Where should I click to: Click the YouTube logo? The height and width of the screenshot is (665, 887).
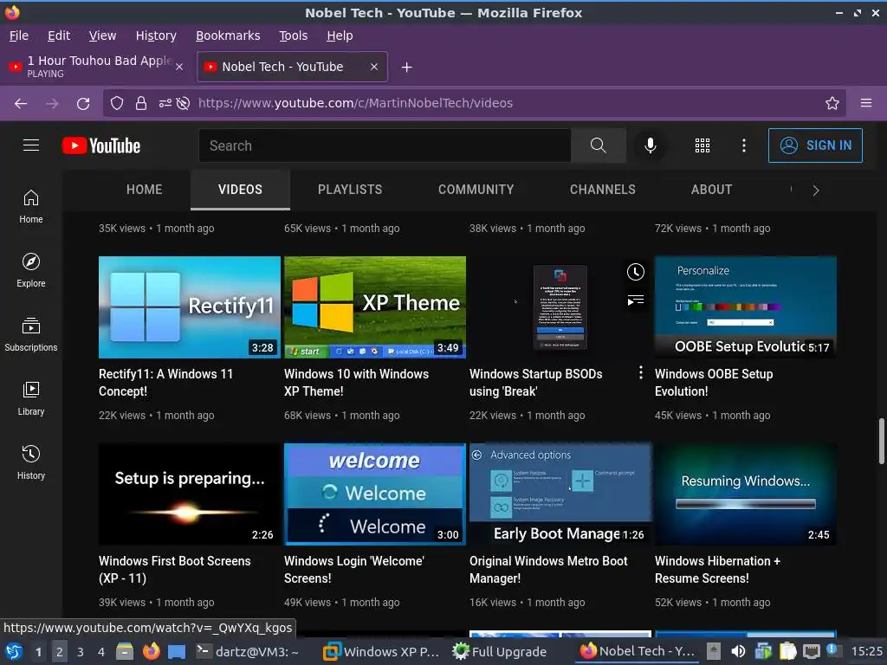[101, 145]
